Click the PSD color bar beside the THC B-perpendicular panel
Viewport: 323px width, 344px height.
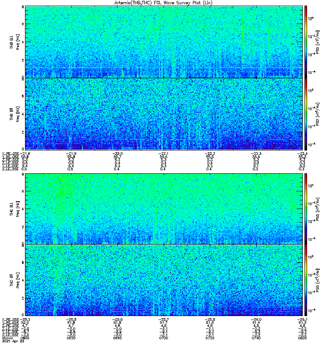(306, 209)
